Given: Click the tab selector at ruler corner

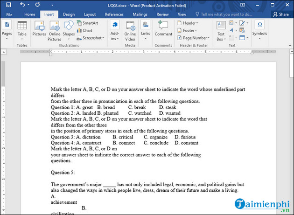Looking at the screenshot, I should click(x=4, y=52).
